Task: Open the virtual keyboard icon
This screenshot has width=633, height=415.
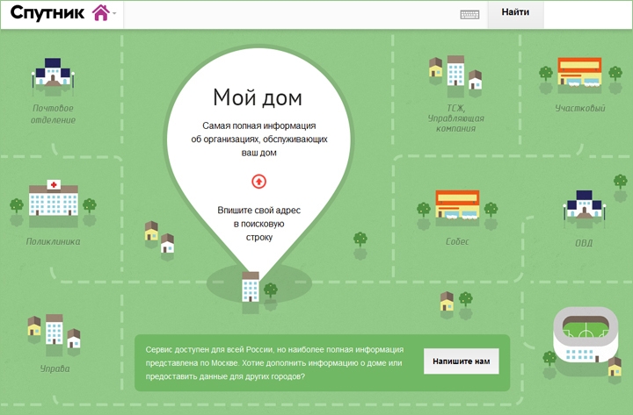Action: [x=469, y=14]
